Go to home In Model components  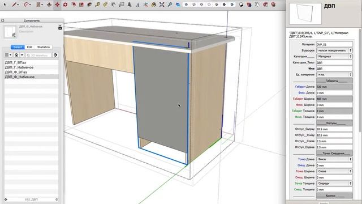click(x=16, y=55)
